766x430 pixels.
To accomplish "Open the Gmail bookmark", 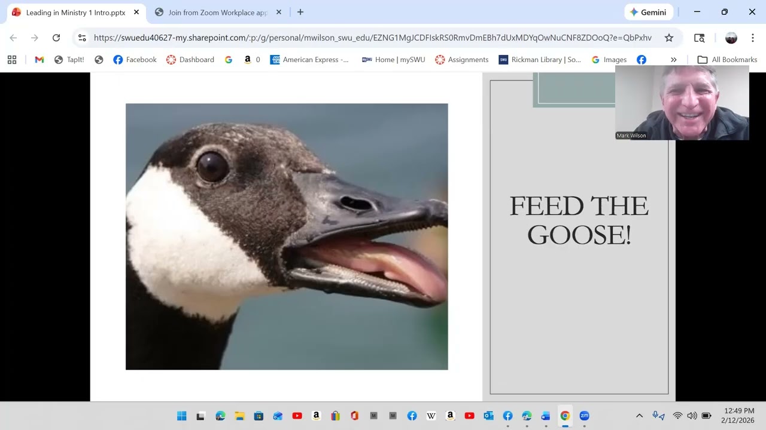I will [39, 60].
